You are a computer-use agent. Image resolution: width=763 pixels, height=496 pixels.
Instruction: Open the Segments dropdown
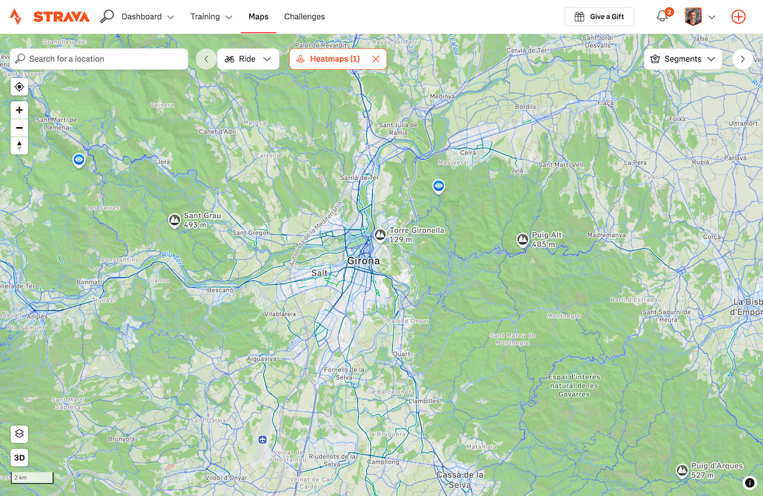pos(683,59)
